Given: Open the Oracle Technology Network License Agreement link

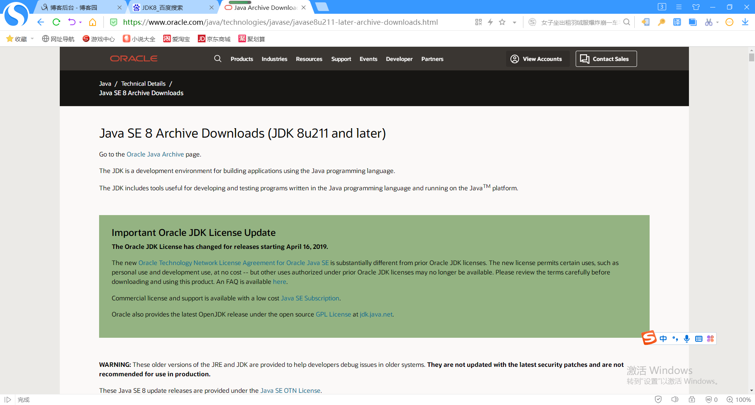Looking at the screenshot, I should [x=234, y=263].
